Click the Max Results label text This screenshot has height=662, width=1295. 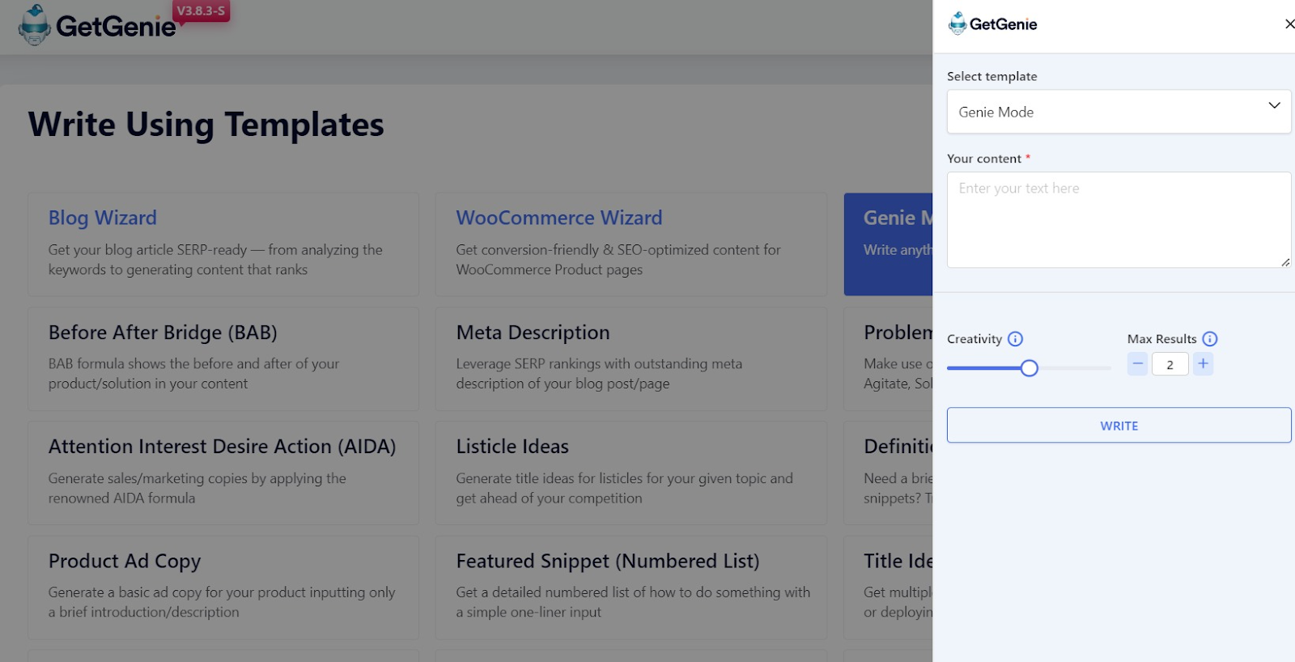1161,339
